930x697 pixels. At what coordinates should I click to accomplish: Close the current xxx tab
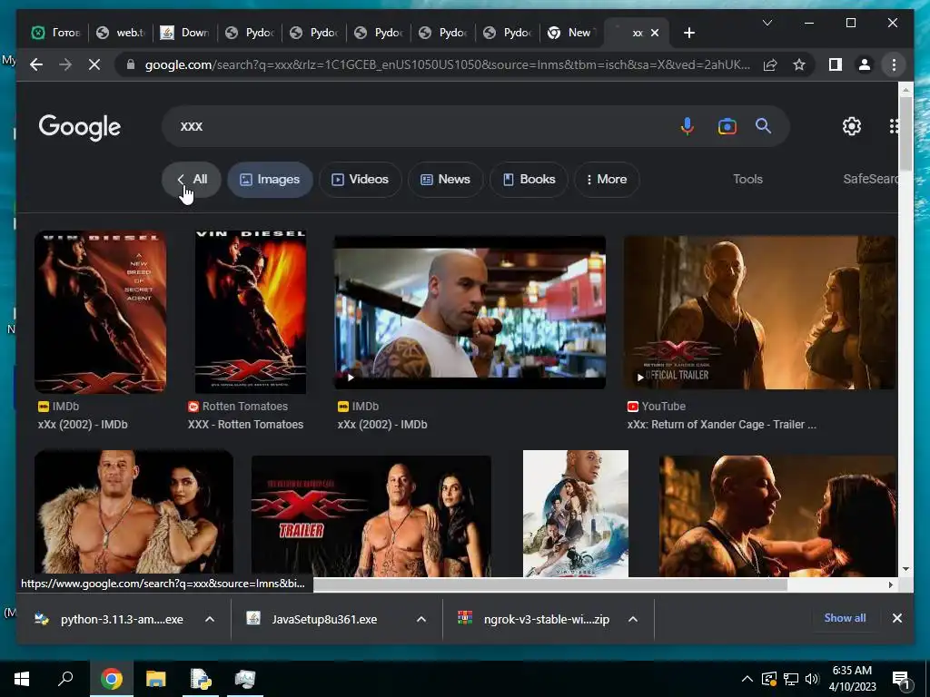655,33
